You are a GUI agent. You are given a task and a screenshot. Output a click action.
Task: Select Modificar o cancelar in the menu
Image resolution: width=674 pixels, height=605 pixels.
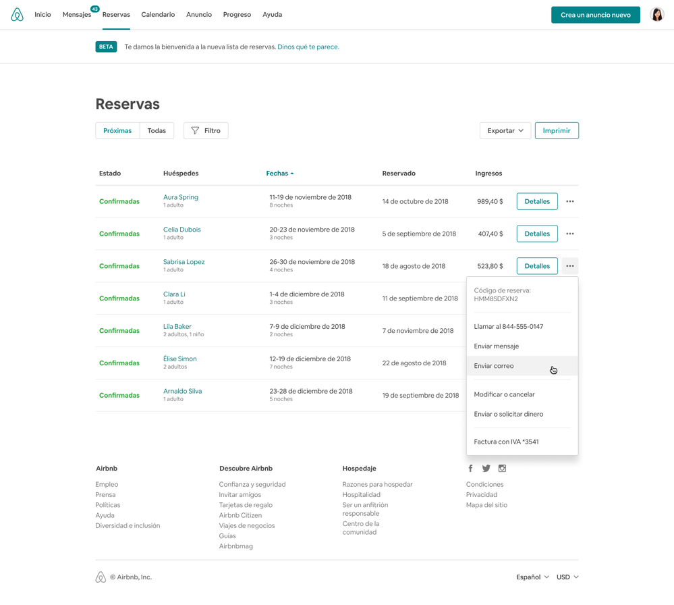coord(504,394)
